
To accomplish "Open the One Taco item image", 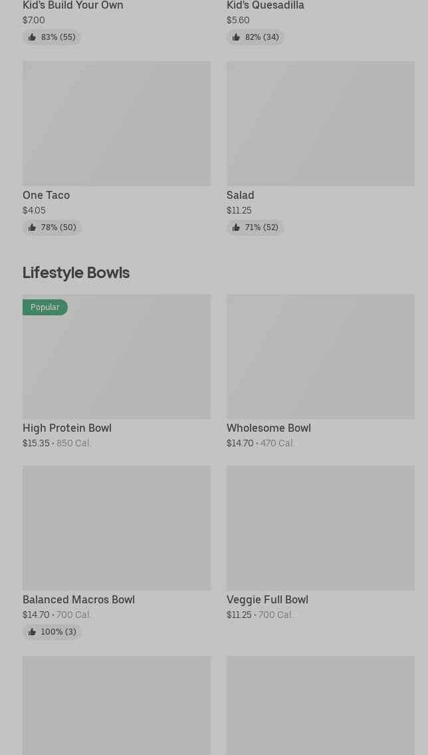I will click(116, 123).
